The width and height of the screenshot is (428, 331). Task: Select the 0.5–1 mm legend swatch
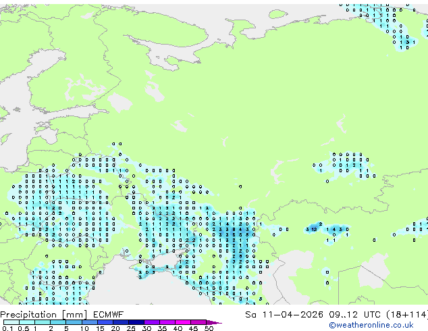pos(27,322)
